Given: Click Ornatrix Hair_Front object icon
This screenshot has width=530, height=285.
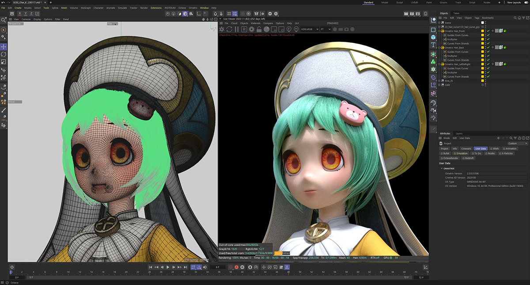Looking at the screenshot, I should (442, 30).
